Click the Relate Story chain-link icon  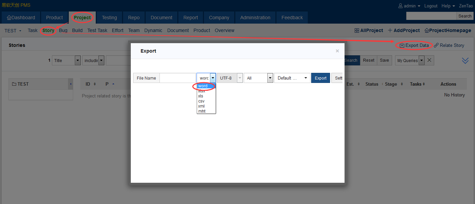(436, 45)
